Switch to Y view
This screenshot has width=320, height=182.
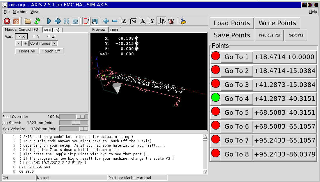[152, 21]
